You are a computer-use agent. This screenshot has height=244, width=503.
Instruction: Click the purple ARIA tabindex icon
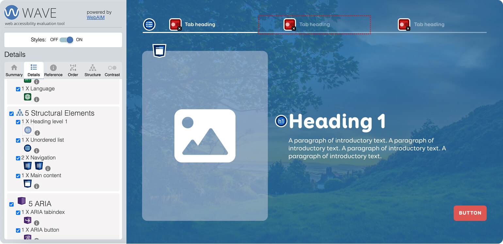coord(28,221)
